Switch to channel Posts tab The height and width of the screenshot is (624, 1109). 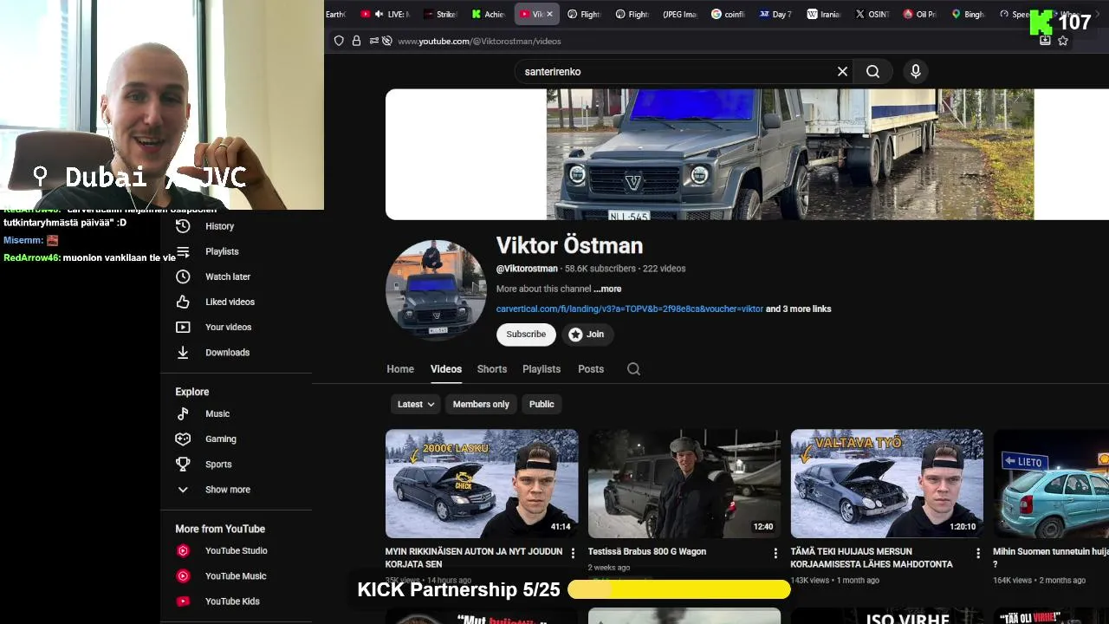591,369
